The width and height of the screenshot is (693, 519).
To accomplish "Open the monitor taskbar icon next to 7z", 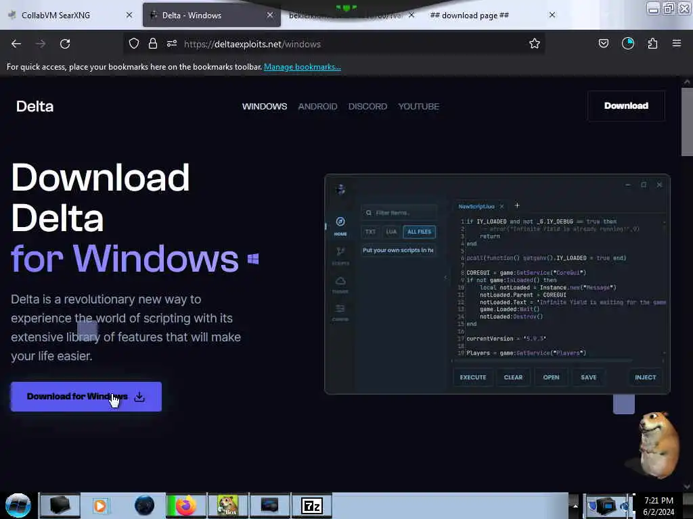I will click(269, 505).
